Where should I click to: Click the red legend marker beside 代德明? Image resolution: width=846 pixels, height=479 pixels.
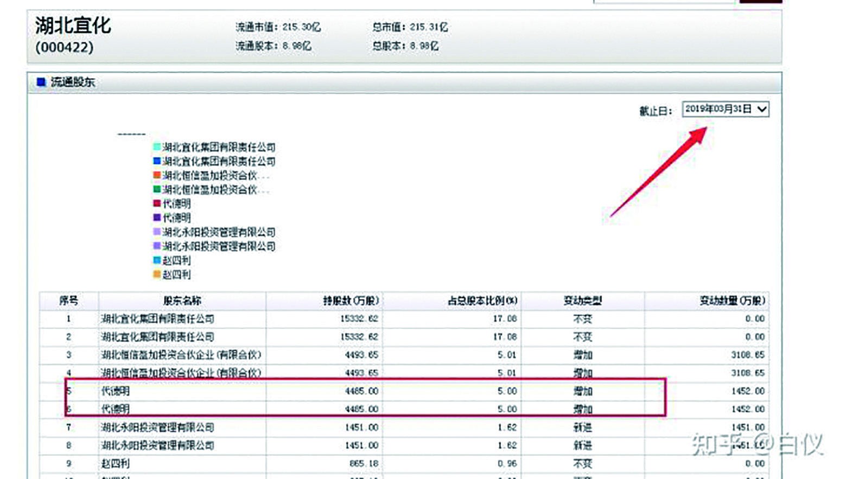[x=157, y=203]
